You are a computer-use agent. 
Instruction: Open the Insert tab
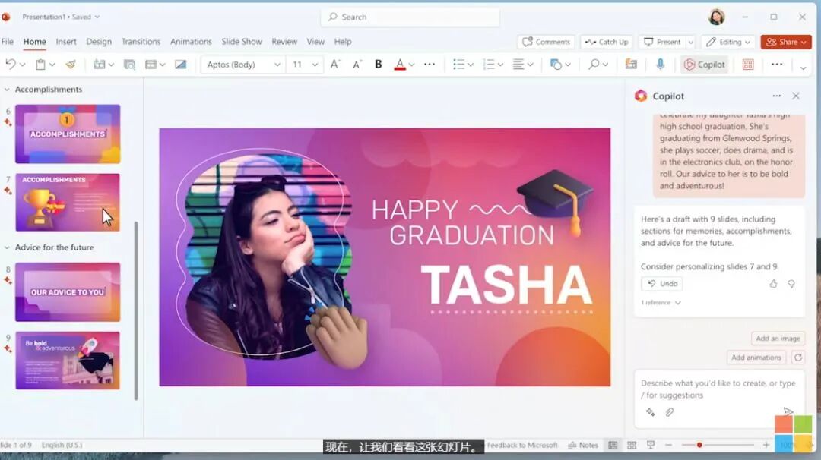point(66,41)
